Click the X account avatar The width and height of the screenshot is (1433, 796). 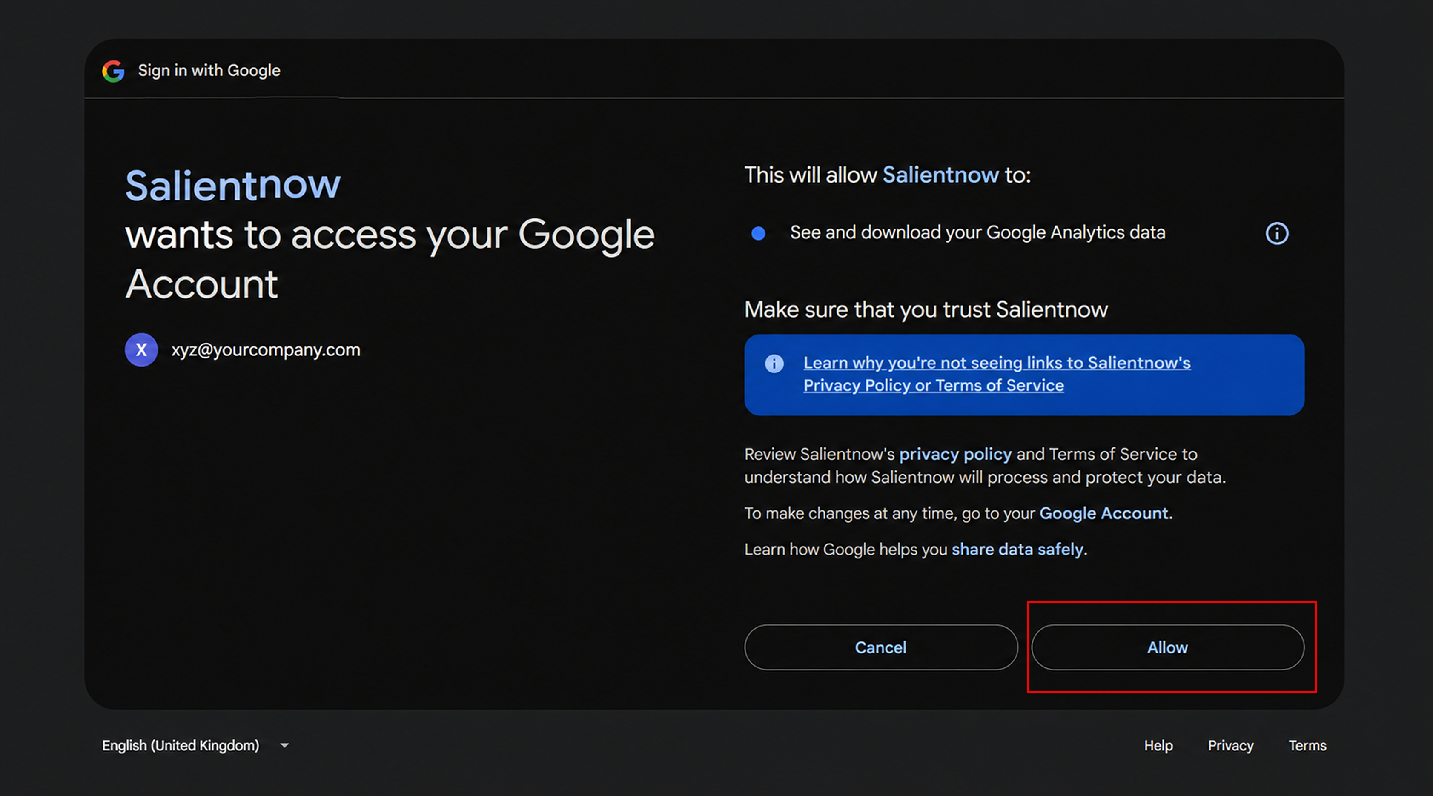point(141,350)
